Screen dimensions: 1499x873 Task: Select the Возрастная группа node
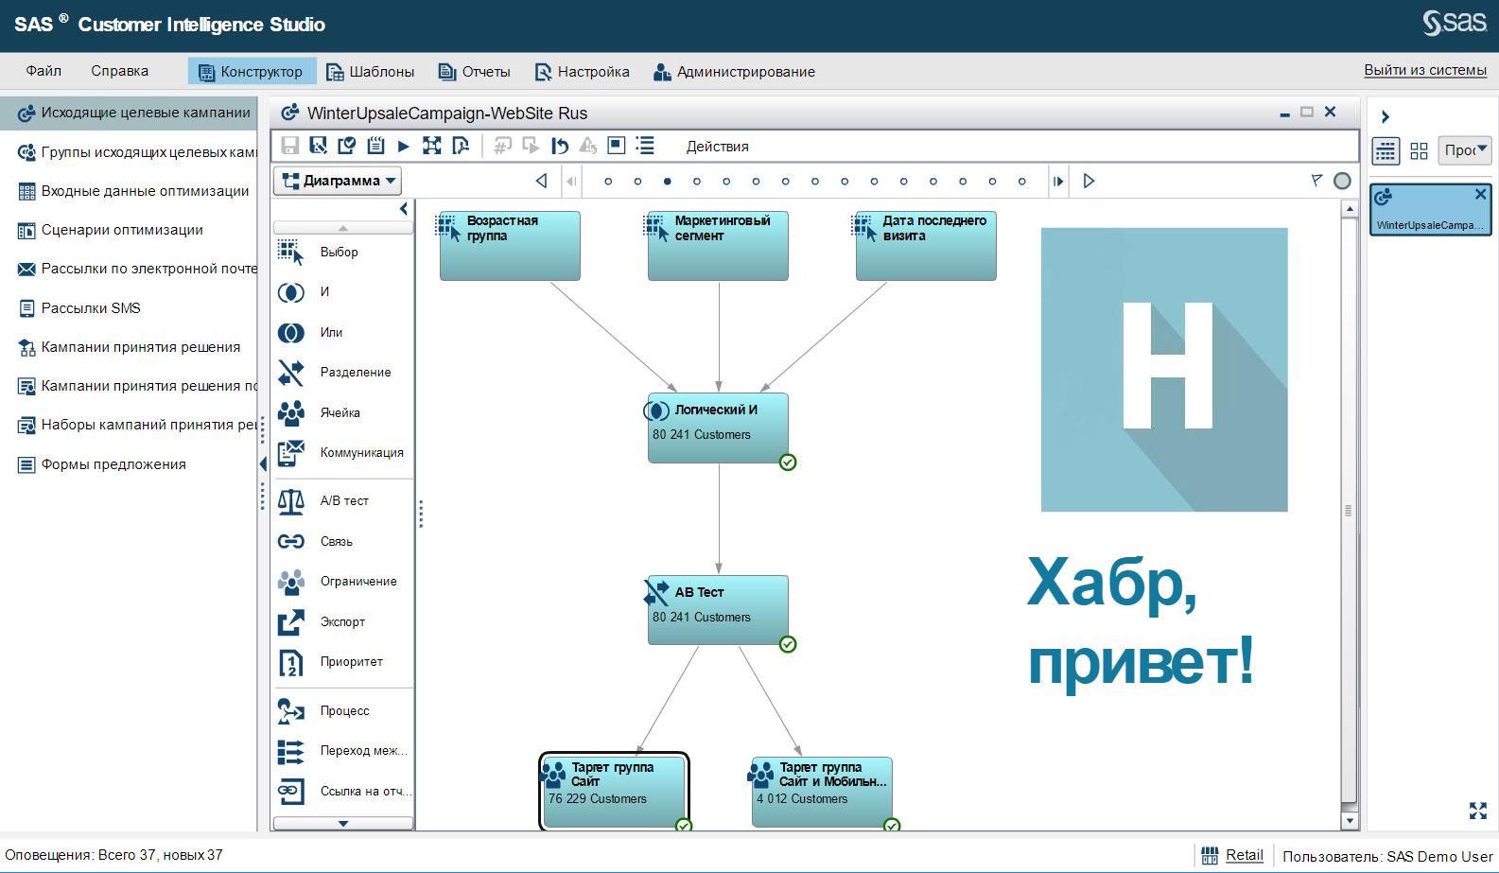point(510,246)
